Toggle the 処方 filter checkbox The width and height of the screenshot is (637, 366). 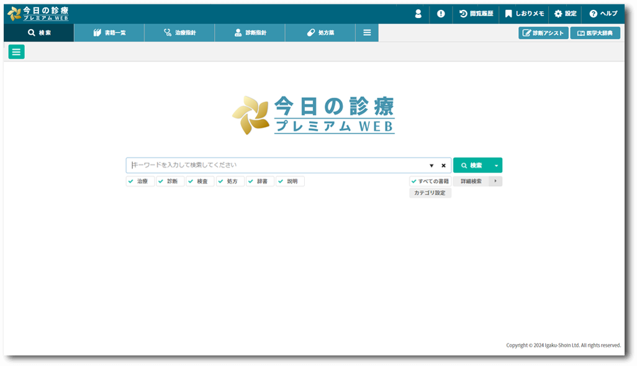(x=230, y=181)
